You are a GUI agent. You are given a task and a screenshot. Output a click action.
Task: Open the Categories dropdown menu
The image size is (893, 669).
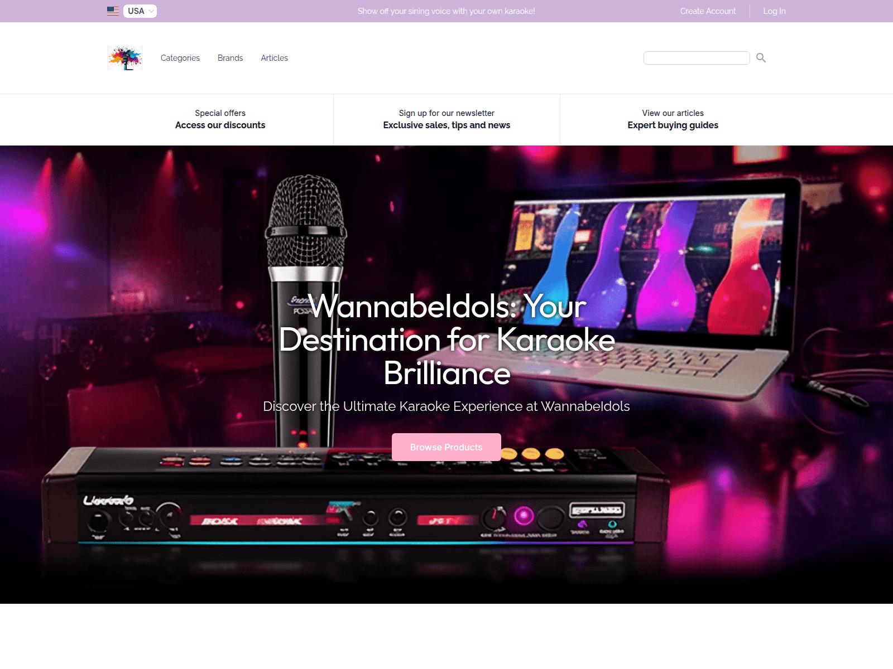click(180, 57)
